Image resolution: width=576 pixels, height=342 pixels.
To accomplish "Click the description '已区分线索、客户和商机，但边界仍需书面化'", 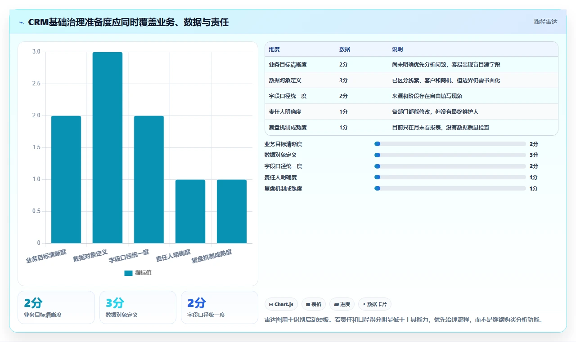I will [x=446, y=80].
